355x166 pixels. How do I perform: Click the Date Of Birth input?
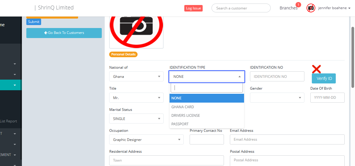pyautogui.click(x=327, y=98)
